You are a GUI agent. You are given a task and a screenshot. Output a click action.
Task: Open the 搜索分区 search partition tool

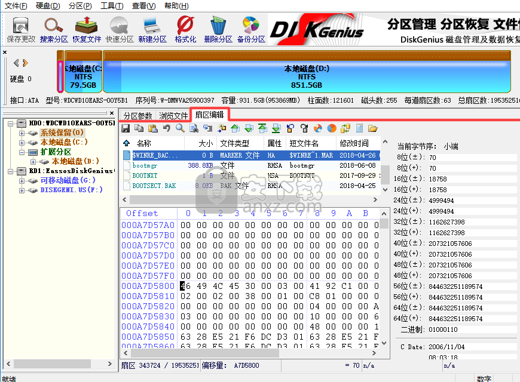54,30
